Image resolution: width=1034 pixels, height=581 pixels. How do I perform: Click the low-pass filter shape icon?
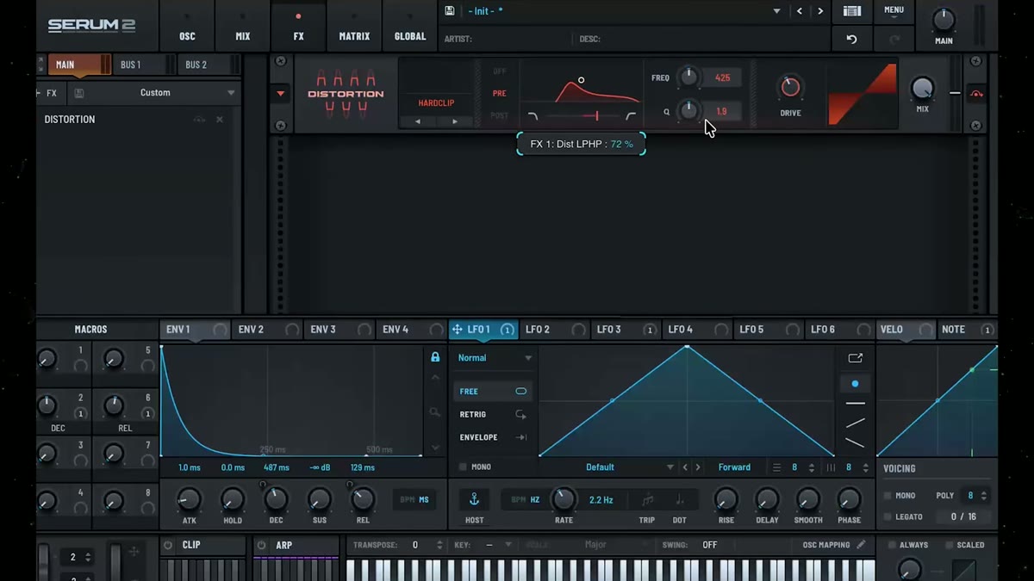[x=533, y=116]
